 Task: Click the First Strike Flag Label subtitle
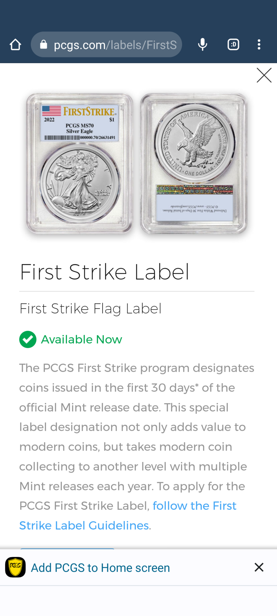point(90,309)
